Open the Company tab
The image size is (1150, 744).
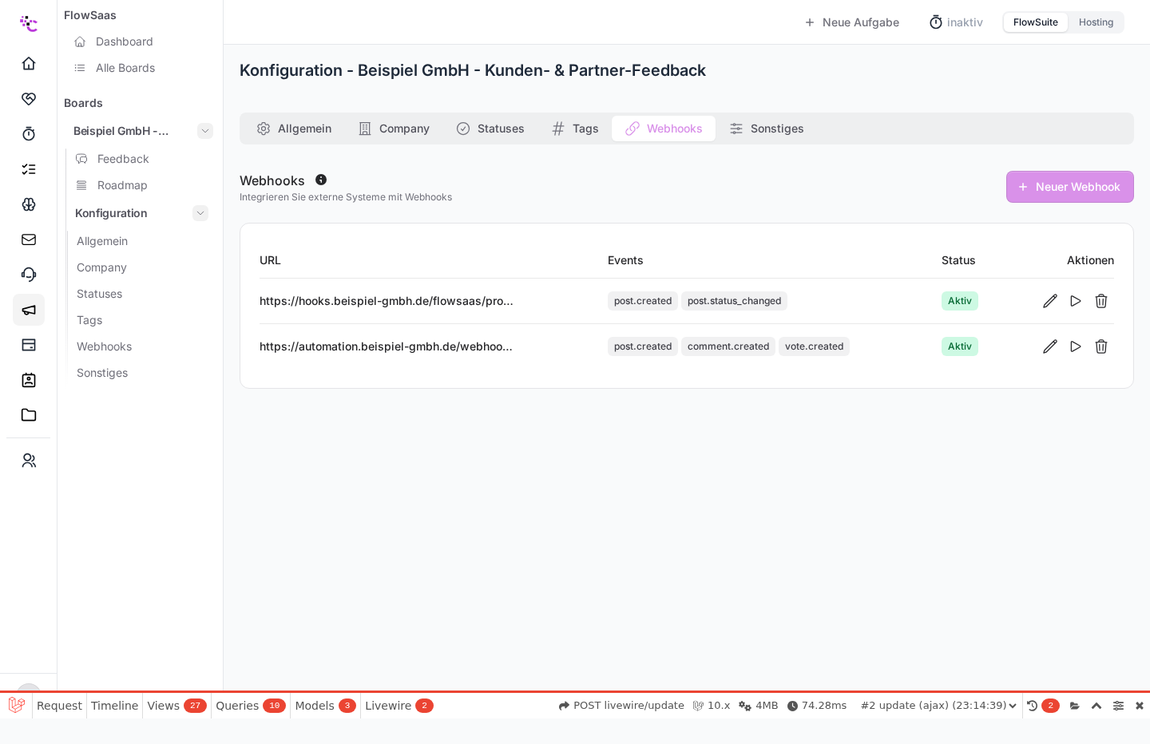tap(395, 129)
